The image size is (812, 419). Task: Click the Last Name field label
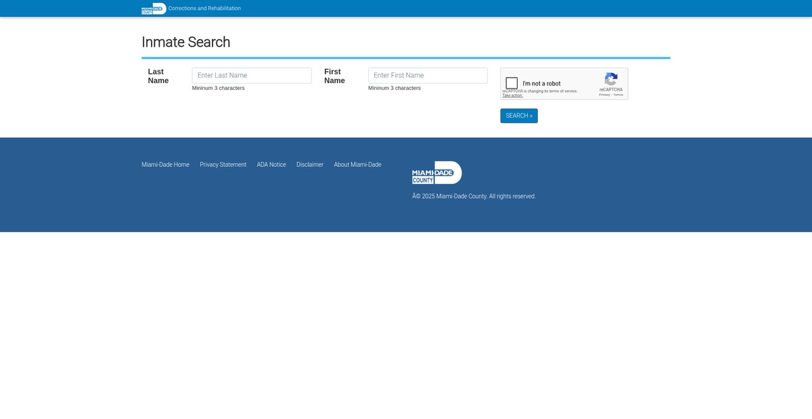pyautogui.click(x=158, y=76)
